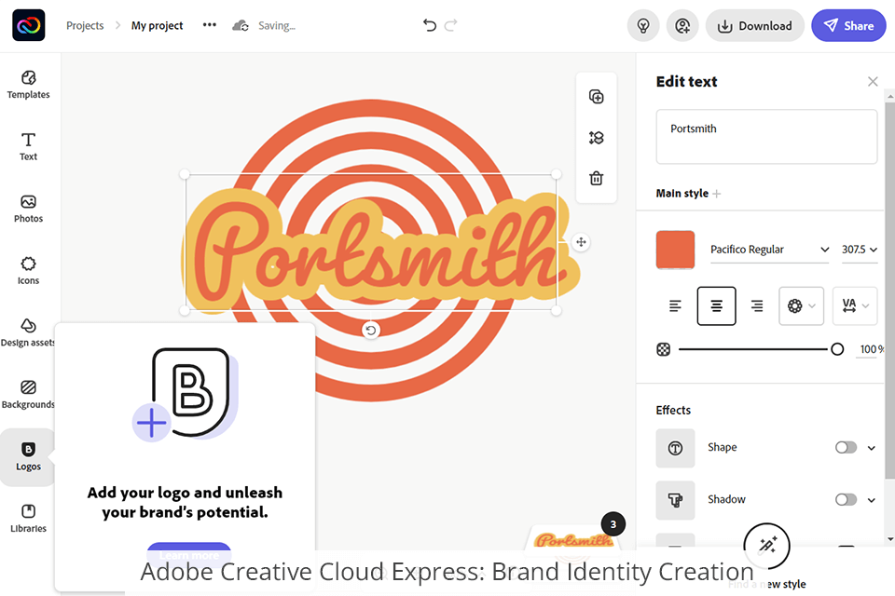Click the 100% opacity value field
895x596 pixels.
[x=869, y=349]
